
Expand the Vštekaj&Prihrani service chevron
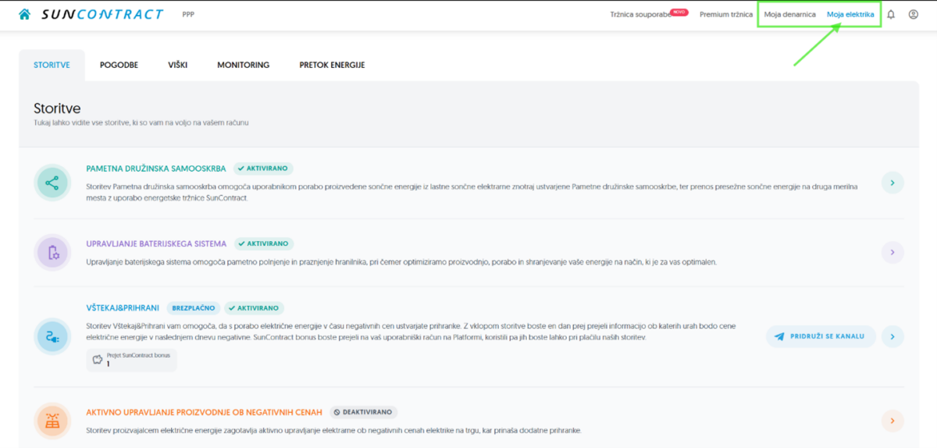(892, 336)
